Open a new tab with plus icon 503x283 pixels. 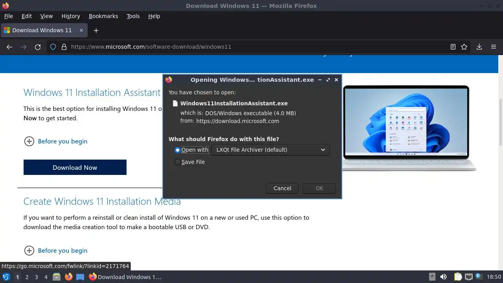click(96, 30)
